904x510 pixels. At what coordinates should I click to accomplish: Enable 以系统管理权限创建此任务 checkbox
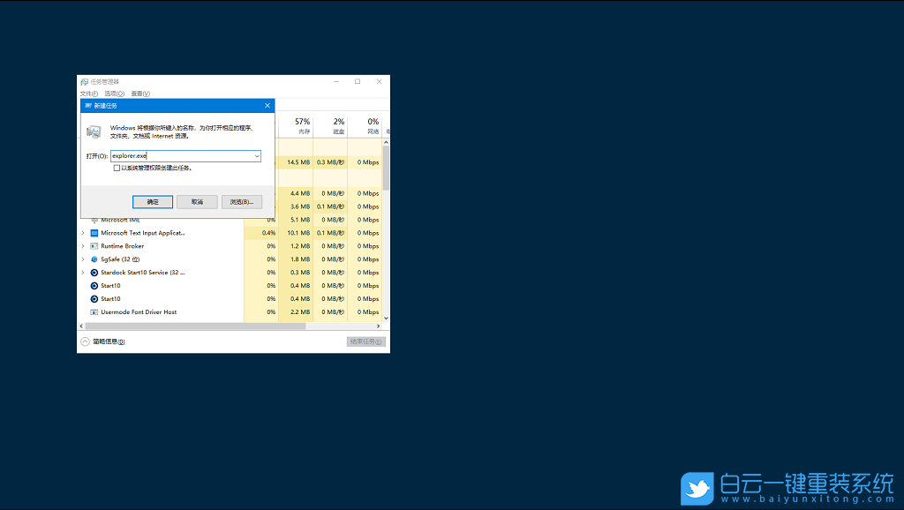tap(116, 168)
